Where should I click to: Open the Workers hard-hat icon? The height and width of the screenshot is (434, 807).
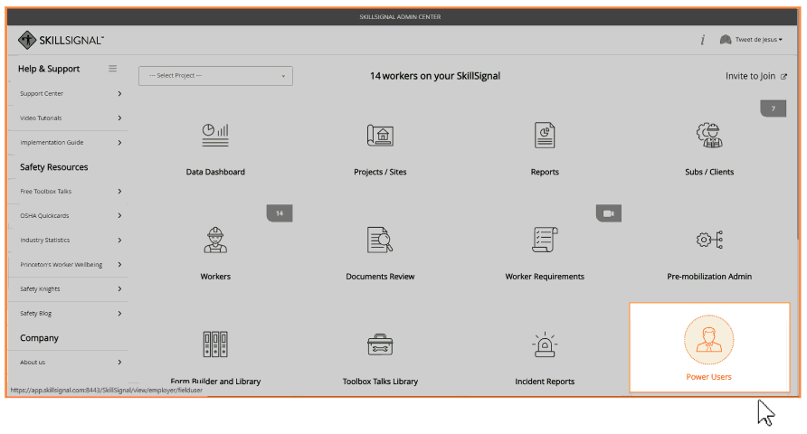pos(215,241)
